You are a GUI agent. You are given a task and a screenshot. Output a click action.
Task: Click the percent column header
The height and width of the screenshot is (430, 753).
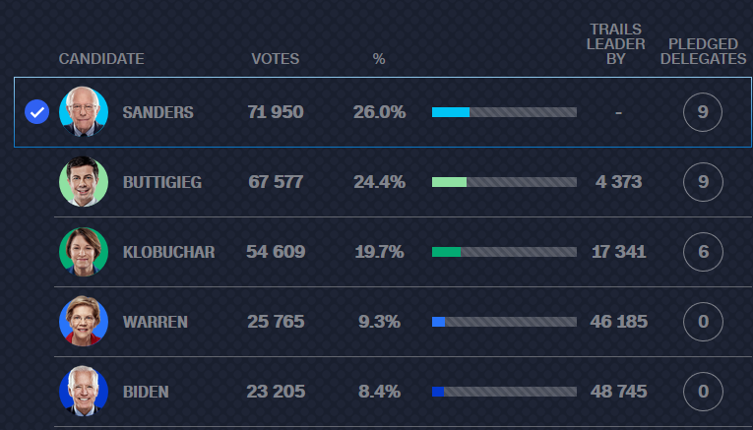click(x=379, y=59)
